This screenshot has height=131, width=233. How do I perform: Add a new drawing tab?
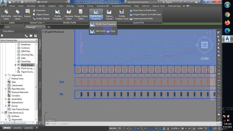tap(49, 27)
